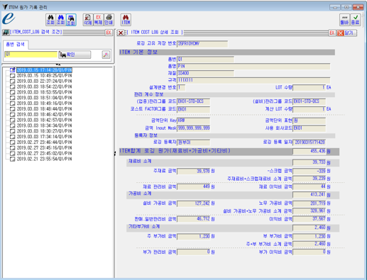Select log entry 2019.03.03 17:34:14/01/PIN
367x280 pixels.
pos(44,137)
